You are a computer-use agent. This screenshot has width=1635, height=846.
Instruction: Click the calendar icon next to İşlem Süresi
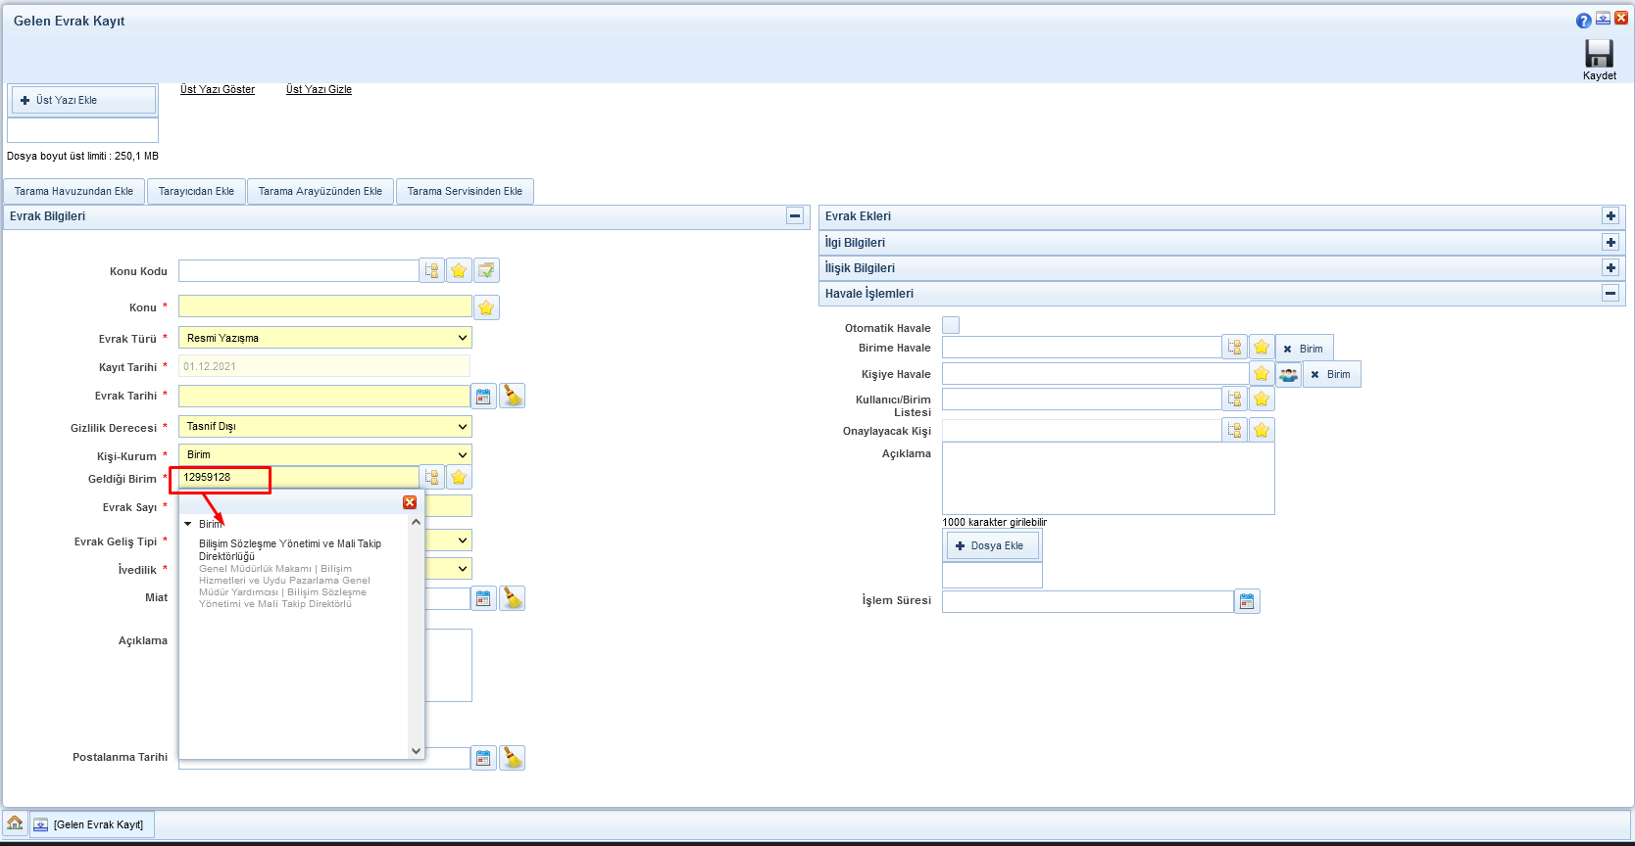pos(1247,602)
